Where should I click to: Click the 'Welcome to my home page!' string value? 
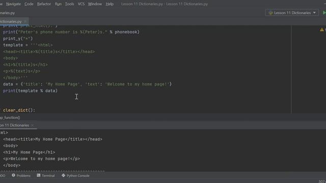tap(137, 84)
